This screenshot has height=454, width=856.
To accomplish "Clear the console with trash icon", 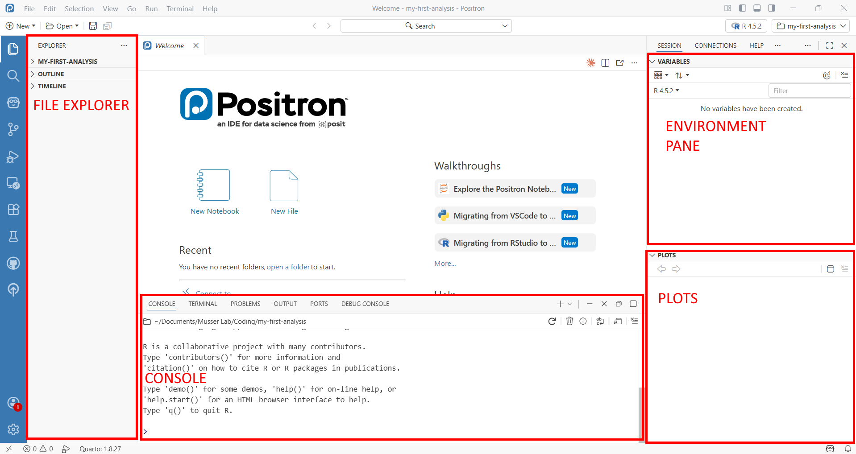I will click(569, 321).
